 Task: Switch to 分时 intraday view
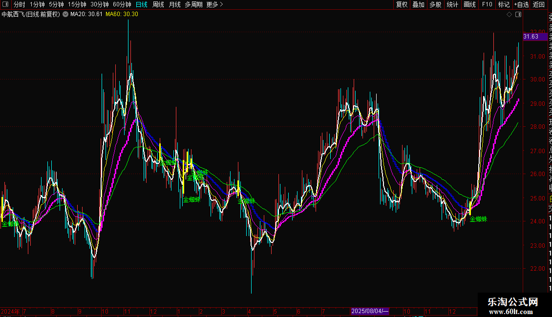point(20,4)
